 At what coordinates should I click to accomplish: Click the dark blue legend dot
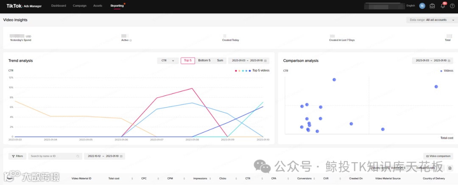(x=250, y=71)
